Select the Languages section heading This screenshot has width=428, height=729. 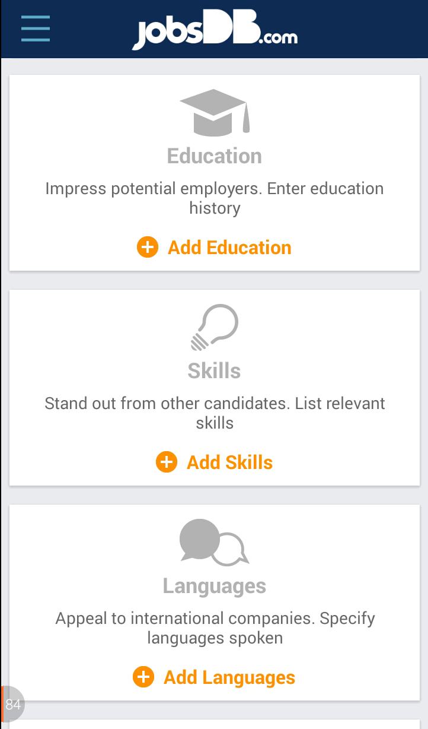pyautogui.click(x=215, y=586)
